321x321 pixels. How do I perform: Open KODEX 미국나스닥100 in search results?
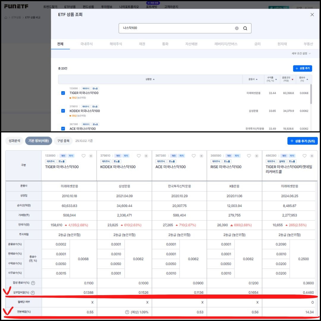(84, 111)
